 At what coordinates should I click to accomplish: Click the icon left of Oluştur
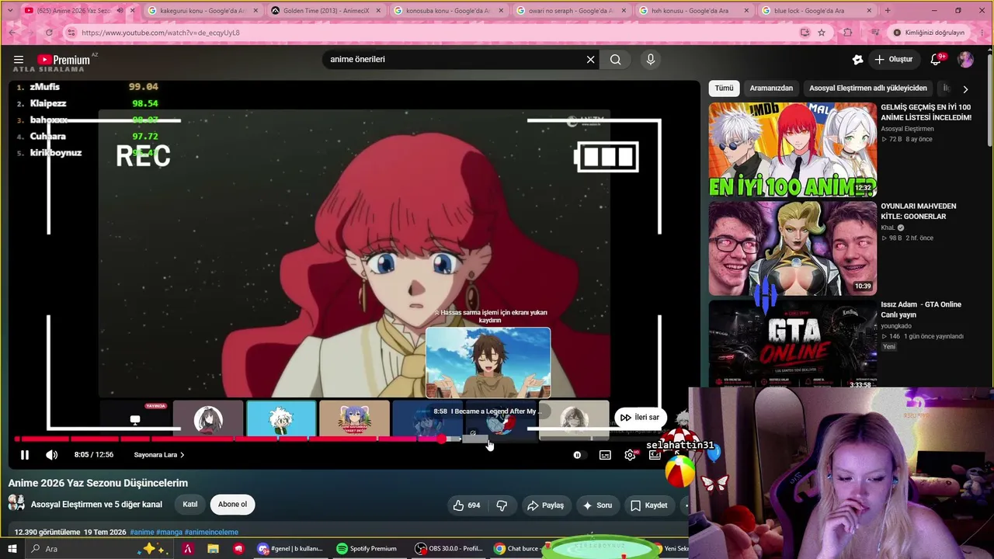[x=857, y=60]
